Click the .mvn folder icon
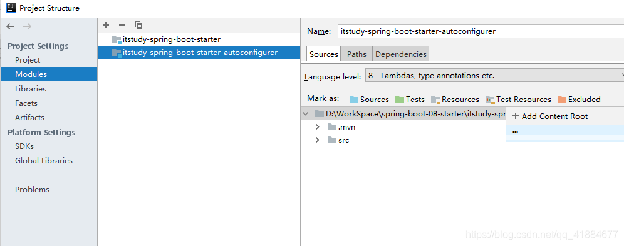This screenshot has width=624, height=246. pyautogui.click(x=332, y=127)
